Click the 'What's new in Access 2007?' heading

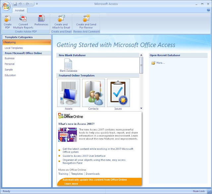click(x=76, y=124)
